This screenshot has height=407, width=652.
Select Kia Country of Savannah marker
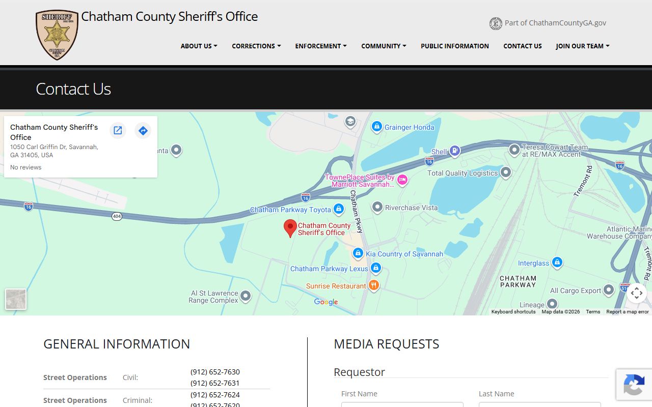pyautogui.click(x=358, y=253)
